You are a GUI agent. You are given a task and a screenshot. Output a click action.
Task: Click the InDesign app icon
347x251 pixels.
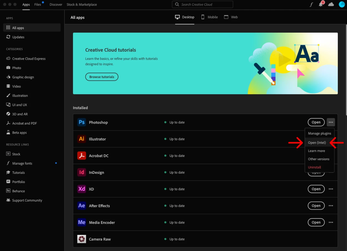[82, 172]
